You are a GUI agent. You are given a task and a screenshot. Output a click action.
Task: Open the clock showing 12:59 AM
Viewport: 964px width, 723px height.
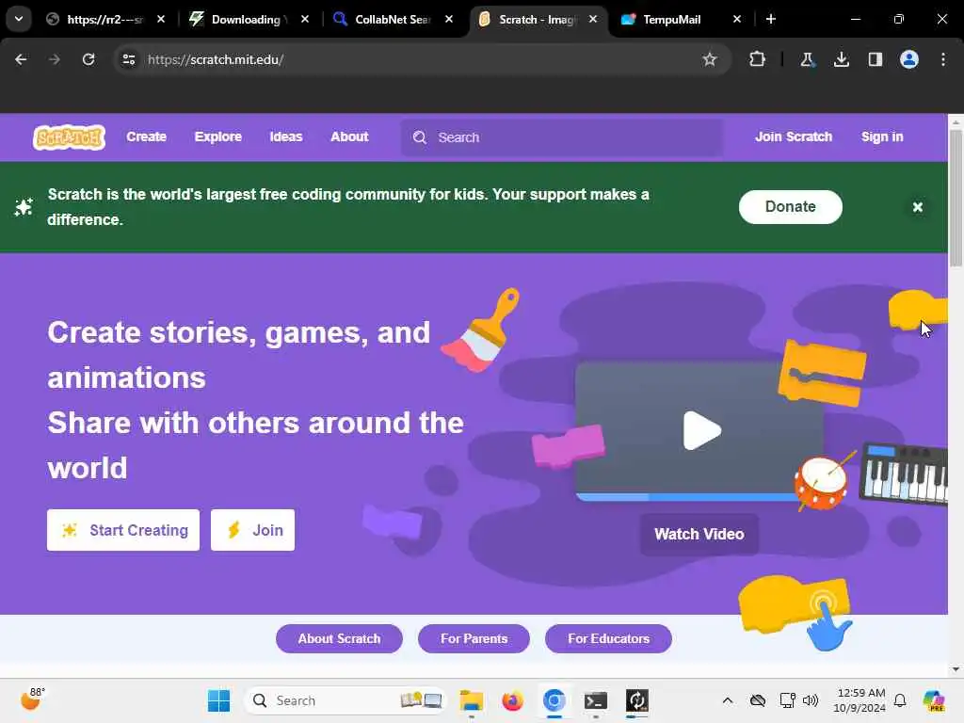[x=860, y=700]
